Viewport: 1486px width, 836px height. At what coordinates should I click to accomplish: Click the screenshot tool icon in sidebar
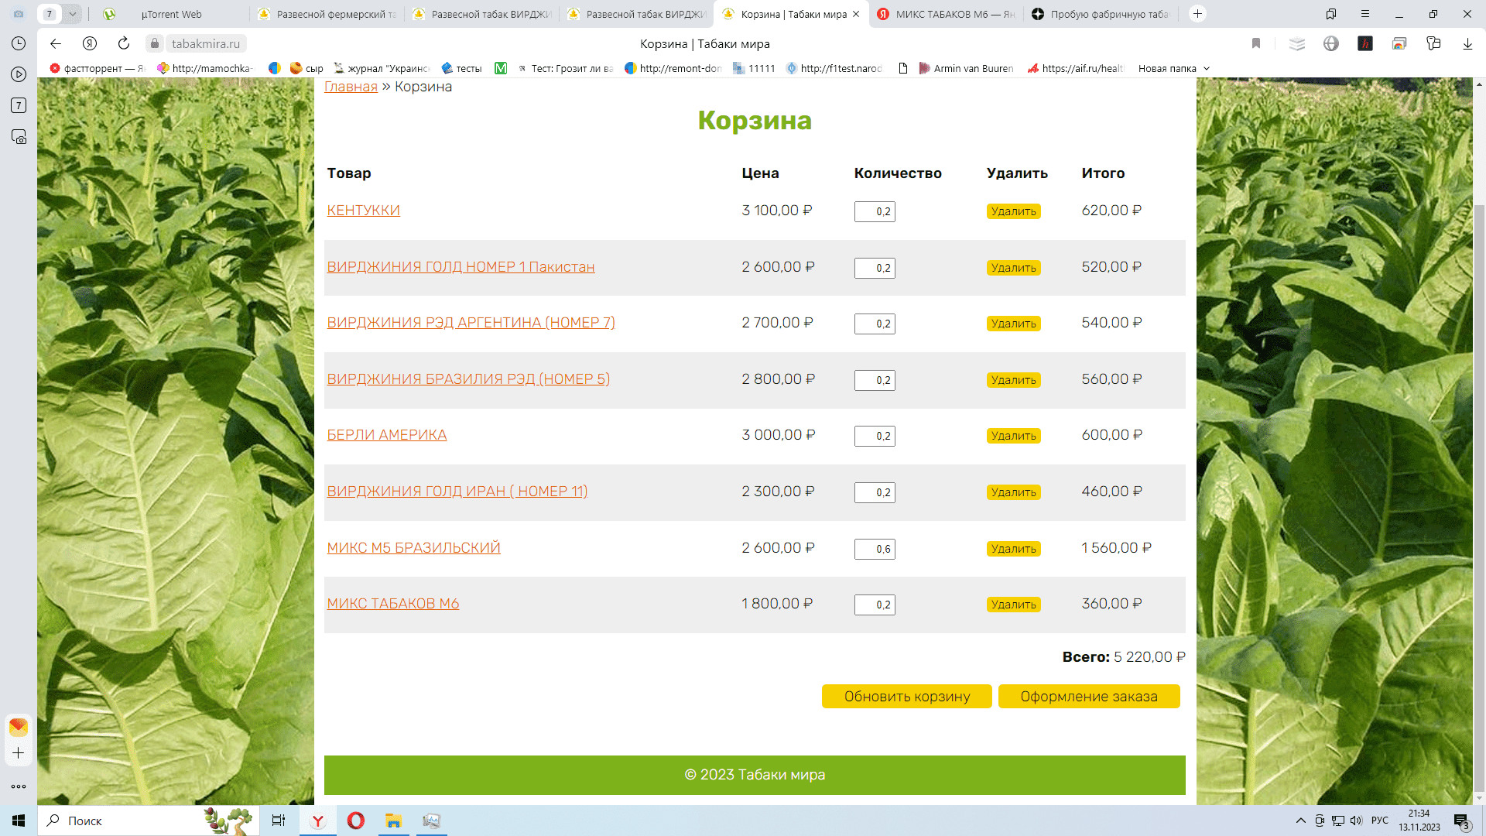click(x=19, y=137)
